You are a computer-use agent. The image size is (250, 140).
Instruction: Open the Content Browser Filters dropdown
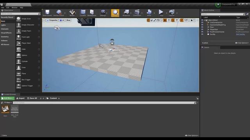click(8, 103)
